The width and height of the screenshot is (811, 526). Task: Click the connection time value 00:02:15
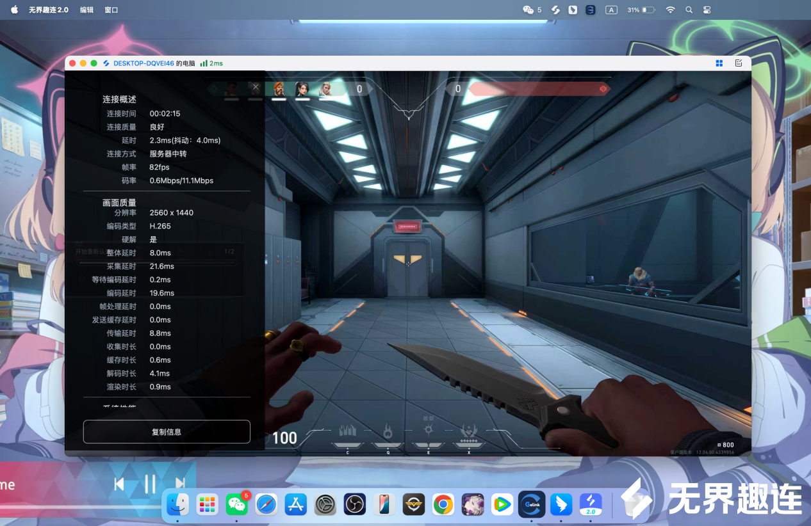(x=165, y=114)
